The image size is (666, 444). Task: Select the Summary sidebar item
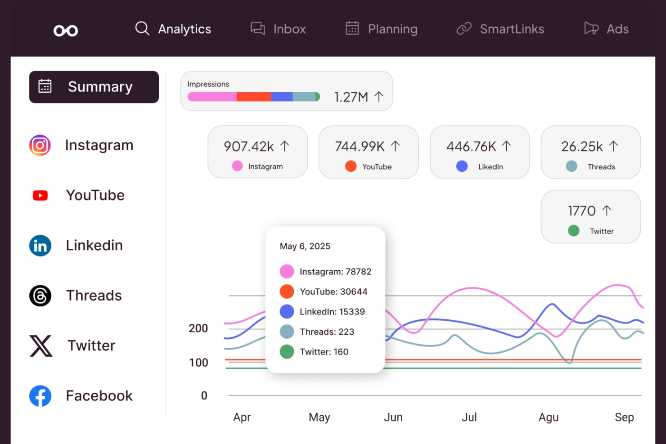click(94, 87)
